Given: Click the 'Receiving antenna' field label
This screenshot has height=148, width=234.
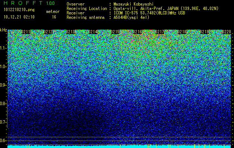Looking at the screenshot, I should [x=86, y=17].
